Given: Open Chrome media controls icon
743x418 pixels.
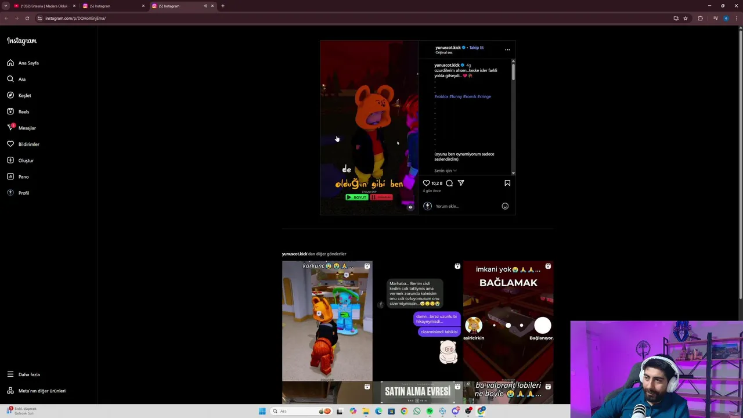Looking at the screenshot, I should (x=715, y=18).
